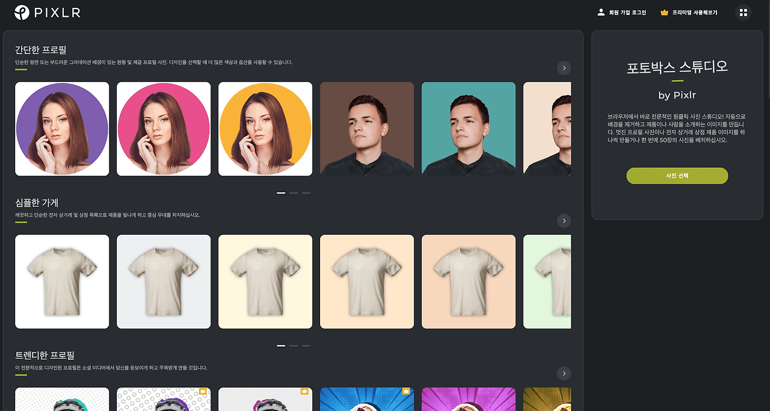Click the 간단한 프로필 section heading
Image resolution: width=770 pixels, height=411 pixels.
click(40, 50)
